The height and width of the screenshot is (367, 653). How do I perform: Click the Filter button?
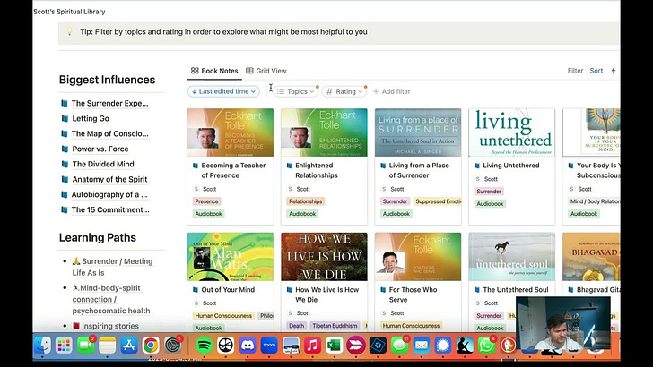(575, 71)
